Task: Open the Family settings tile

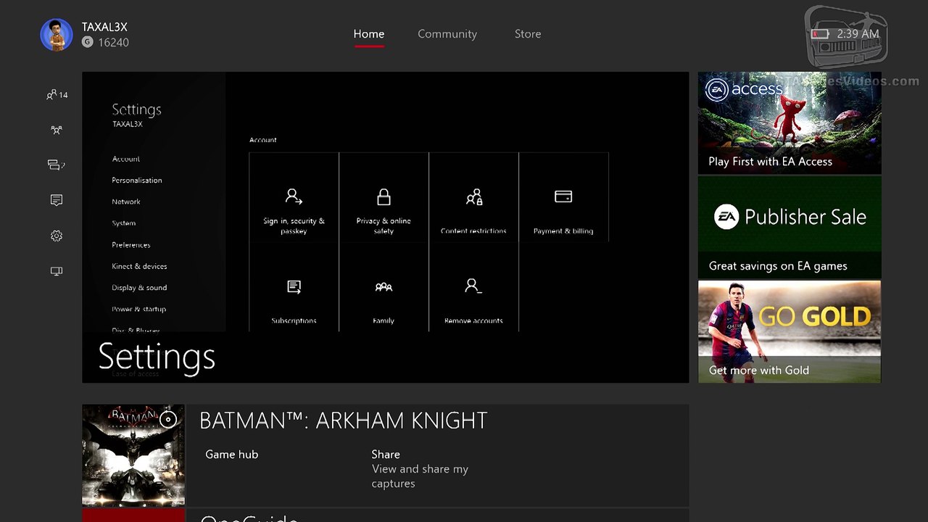Action: pyautogui.click(x=384, y=287)
